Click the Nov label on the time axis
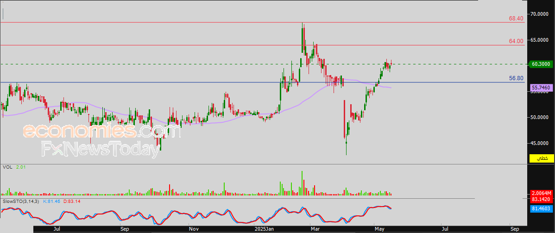 (x=193, y=229)
